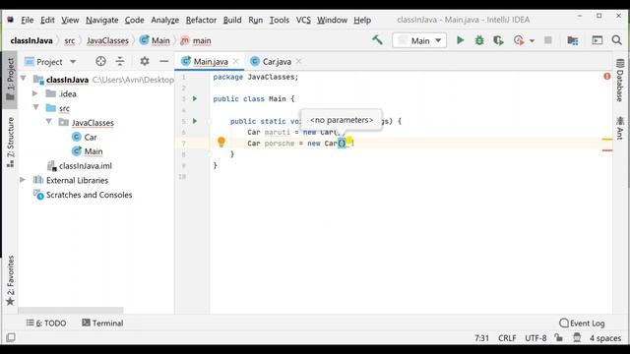The width and height of the screenshot is (630, 354).
Task: Click the tool window quick-access icon in status bar
Action: pos(11,337)
